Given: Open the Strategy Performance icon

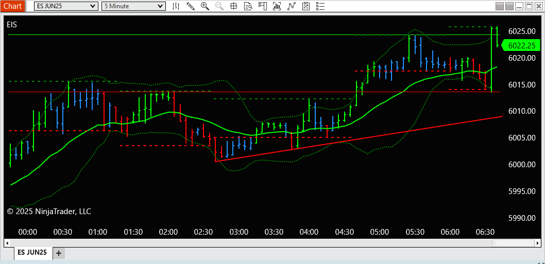Looking at the screenshot, I should [x=306, y=6].
